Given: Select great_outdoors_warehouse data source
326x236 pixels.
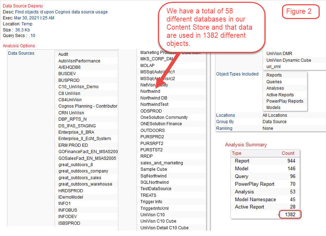Looking at the screenshot, I should pyautogui.click(x=85, y=184).
